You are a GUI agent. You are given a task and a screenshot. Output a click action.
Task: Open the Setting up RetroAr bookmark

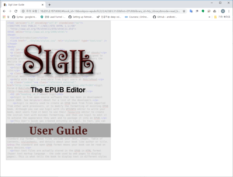pyautogui.click(x=81, y=17)
